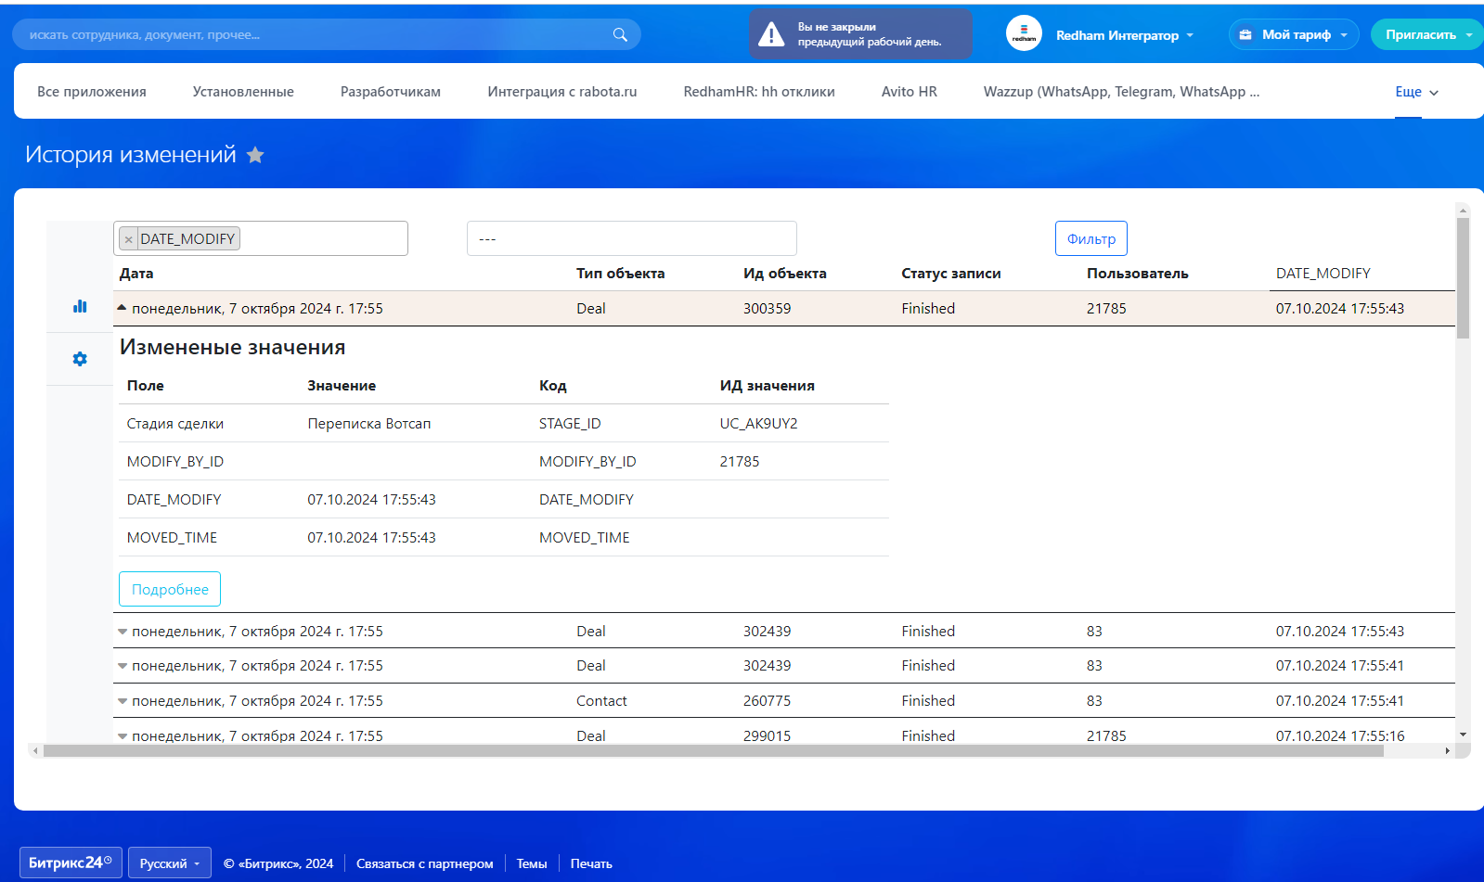
Task: Click the briefcase icon in Мой тариф
Action: (1245, 34)
